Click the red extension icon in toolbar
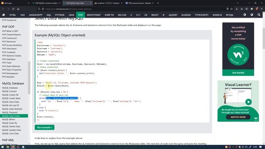The width and height of the screenshot is (265, 149). [x=257, y=9]
